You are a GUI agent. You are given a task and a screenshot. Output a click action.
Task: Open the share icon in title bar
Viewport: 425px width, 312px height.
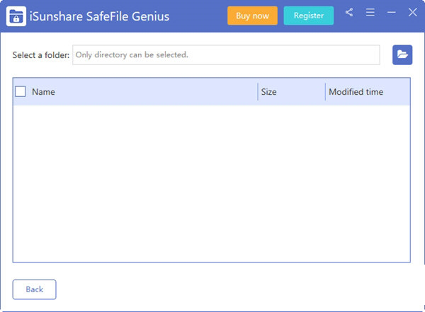tap(349, 13)
